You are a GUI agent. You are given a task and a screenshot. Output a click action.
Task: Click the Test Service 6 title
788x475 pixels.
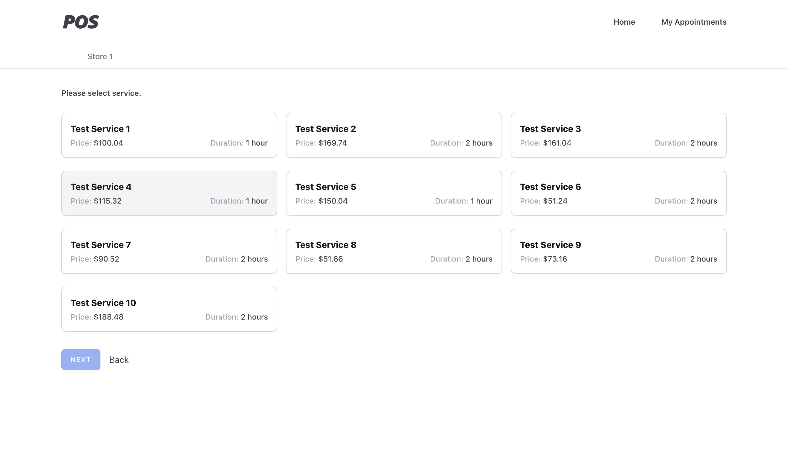pyautogui.click(x=550, y=187)
